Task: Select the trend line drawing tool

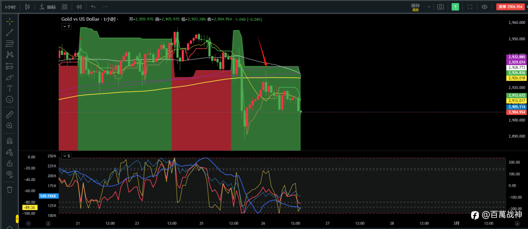Action: tap(9, 32)
